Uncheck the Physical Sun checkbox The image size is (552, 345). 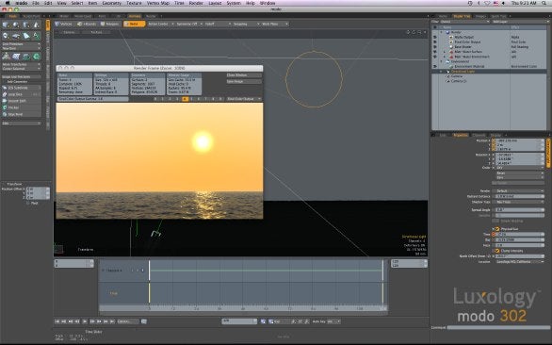coord(497,229)
